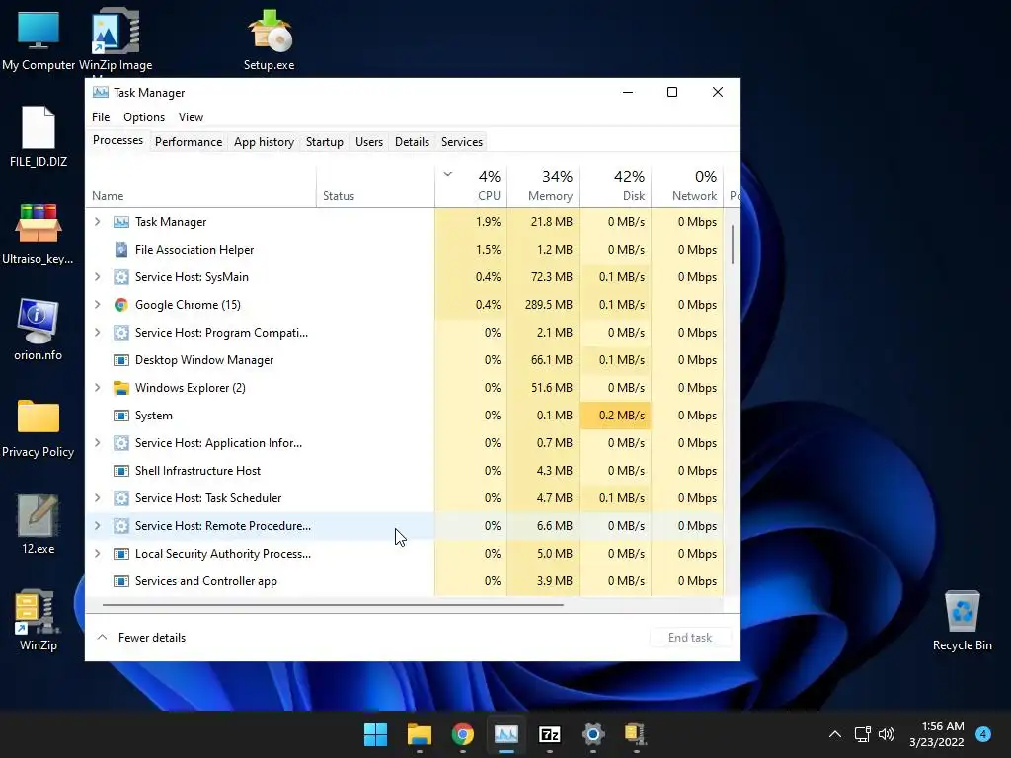Select the WinZip Image desktop shortcut
Image resolution: width=1011 pixels, height=758 pixels.
click(116, 40)
